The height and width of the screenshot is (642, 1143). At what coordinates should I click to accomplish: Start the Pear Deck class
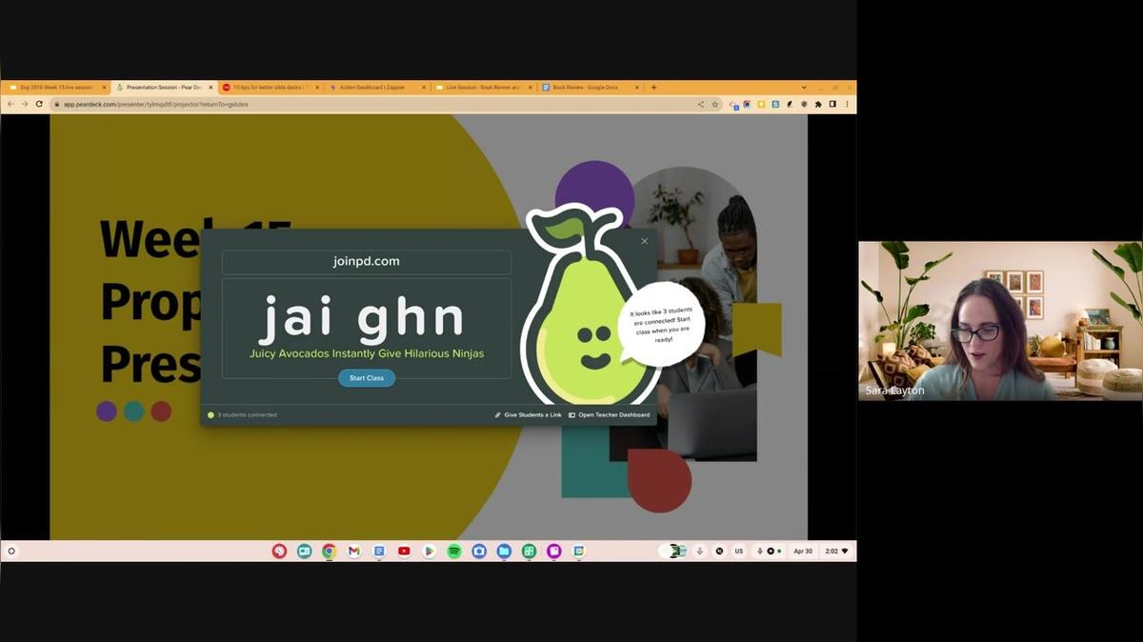click(x=367, y=378)
